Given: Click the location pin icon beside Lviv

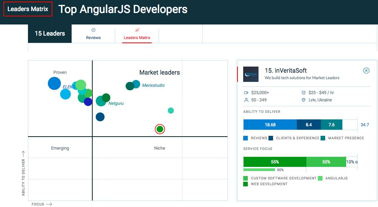Looking at the screenshot, I should (303, 100).
